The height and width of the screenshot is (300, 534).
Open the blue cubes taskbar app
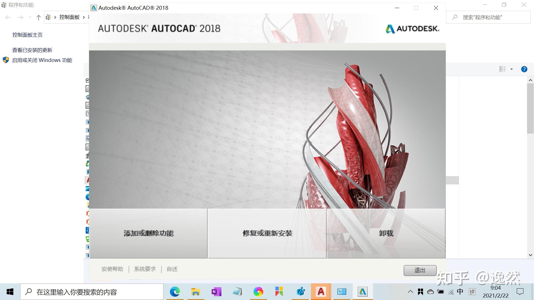[x=300, y=292]
